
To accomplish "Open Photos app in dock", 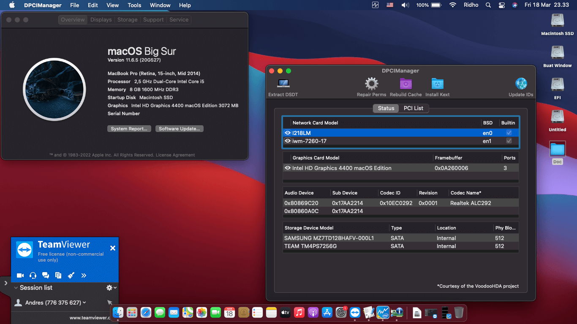I will pyautogui.click(x=201, y=313).
